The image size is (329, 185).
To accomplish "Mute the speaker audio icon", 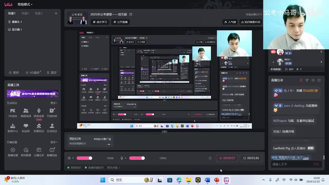I will coord(69,158).
